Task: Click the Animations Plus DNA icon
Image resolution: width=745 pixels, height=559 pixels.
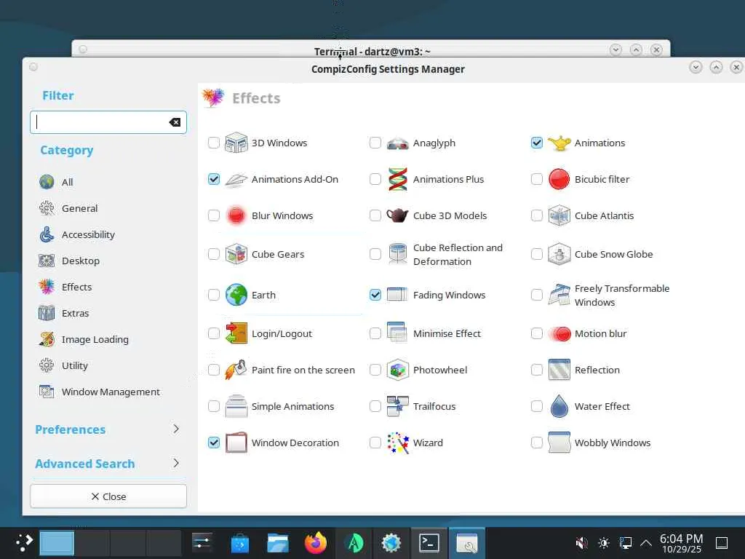Action: coord(398,179)
